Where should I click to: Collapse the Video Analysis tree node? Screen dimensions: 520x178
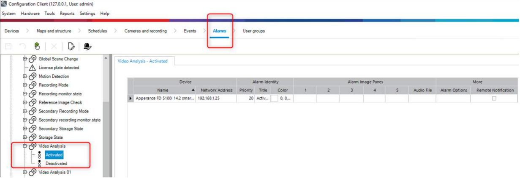(x=25, y=146)
